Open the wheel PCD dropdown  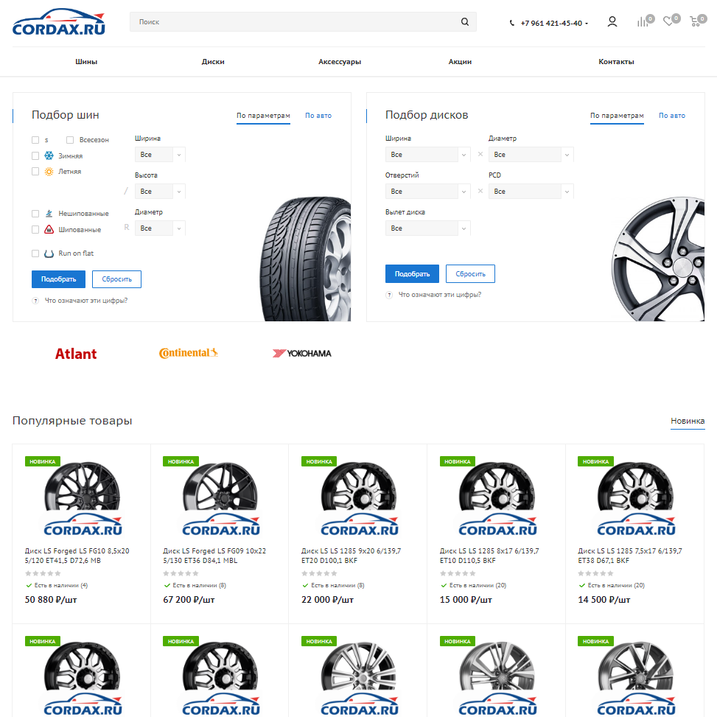531,192
